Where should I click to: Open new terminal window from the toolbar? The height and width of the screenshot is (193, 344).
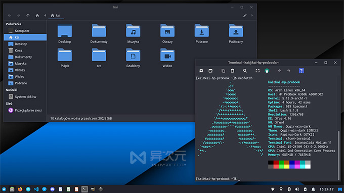pos(210,71)
